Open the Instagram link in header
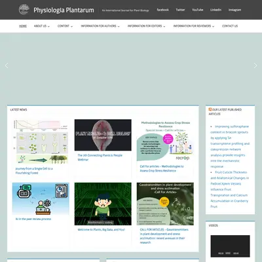This screenshot has width=262, height=262. (x=234, y=10)
